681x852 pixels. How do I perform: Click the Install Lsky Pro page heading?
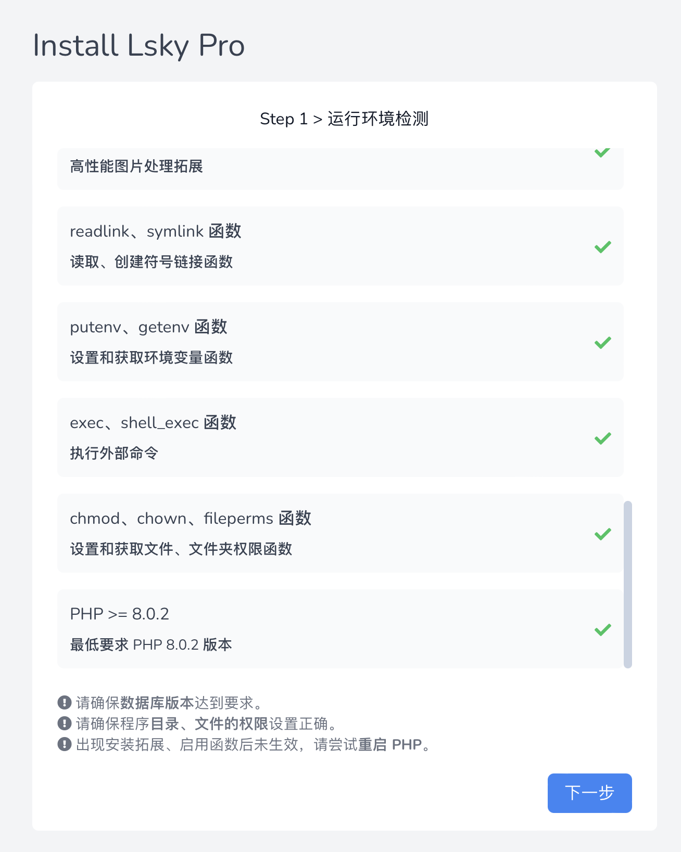click(x=138, y=45)
